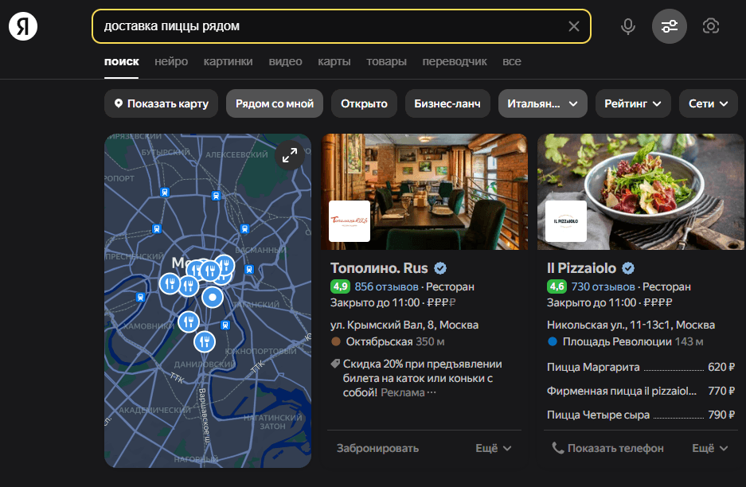Click the Октябрьская metro station line
Screen dimensions: 746x487
pyautogui.click(x=388, y=342)
